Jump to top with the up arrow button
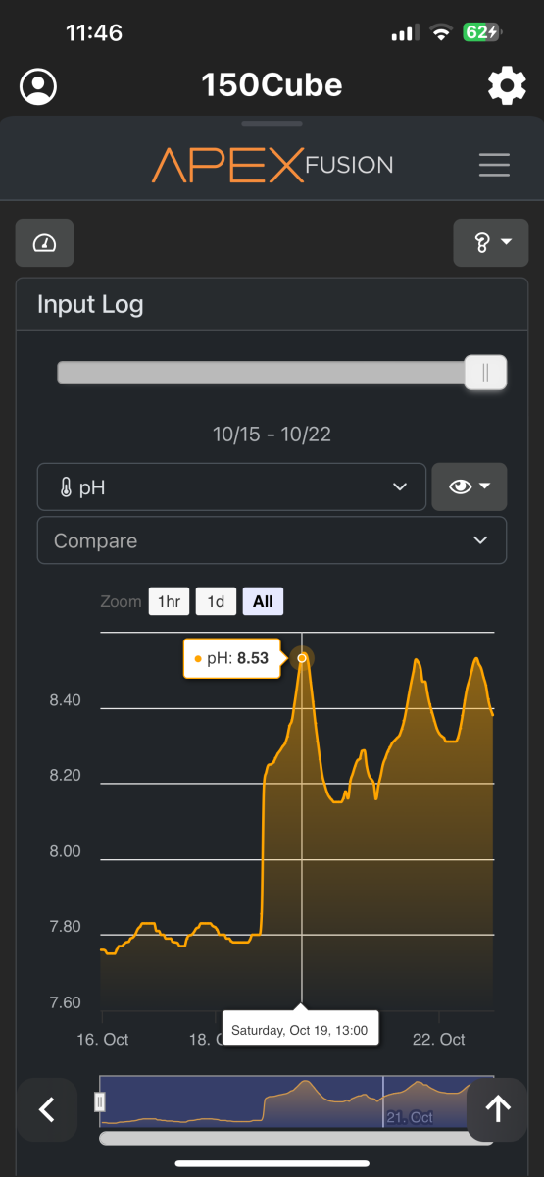The height and width of the screenshot is (1177, 544). 498,1109
